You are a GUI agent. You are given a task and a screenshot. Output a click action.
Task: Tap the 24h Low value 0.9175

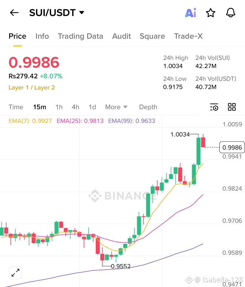point(173,87)
